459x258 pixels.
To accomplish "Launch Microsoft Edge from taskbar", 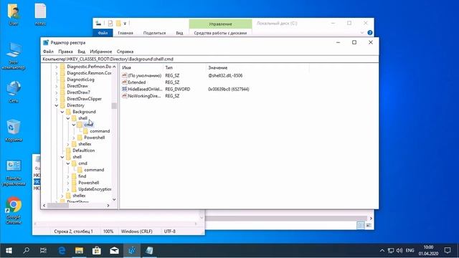I will point(62,250).
